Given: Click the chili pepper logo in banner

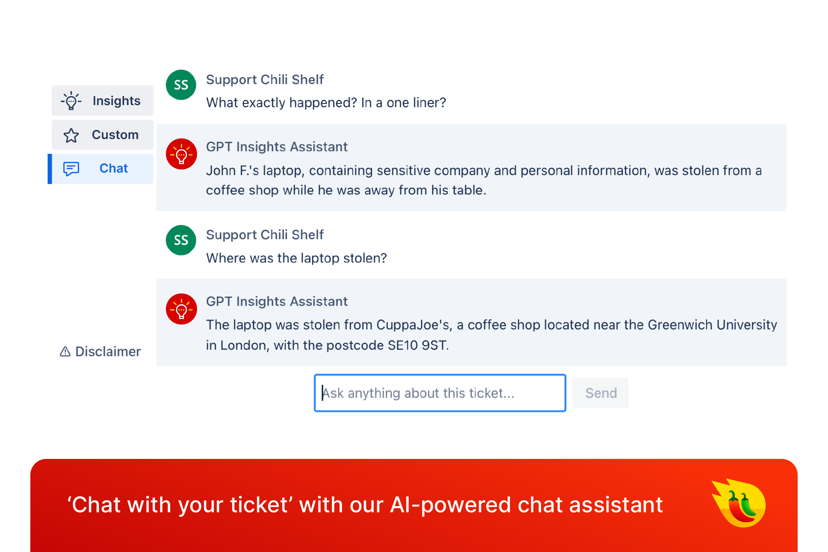Looking at the screenshot, I should point(739,504).
